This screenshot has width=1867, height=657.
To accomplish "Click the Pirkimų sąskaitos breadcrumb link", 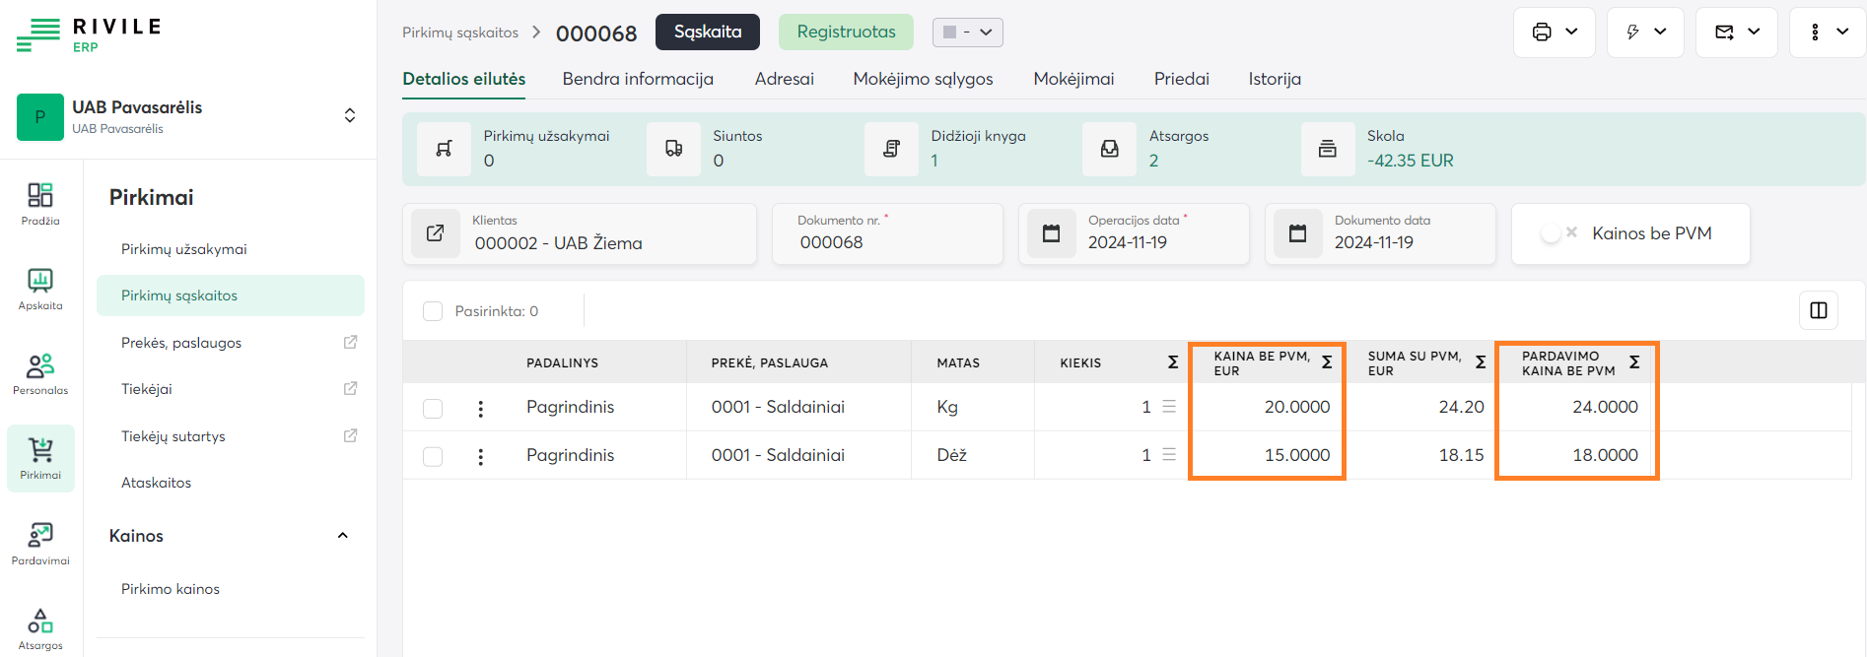I will click(x=460, y=33).
